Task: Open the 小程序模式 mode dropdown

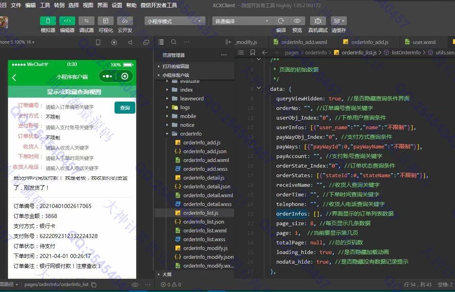Action: tap(175, 21)
